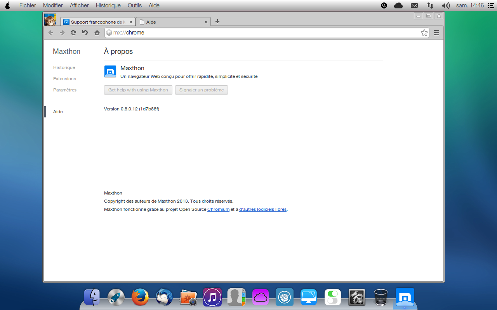Click the network arrows status icon
497x310 pixels.
click(430, 5)
